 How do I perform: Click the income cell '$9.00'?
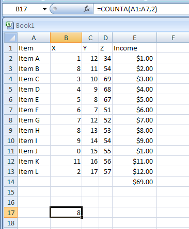[x=134, y=140]
